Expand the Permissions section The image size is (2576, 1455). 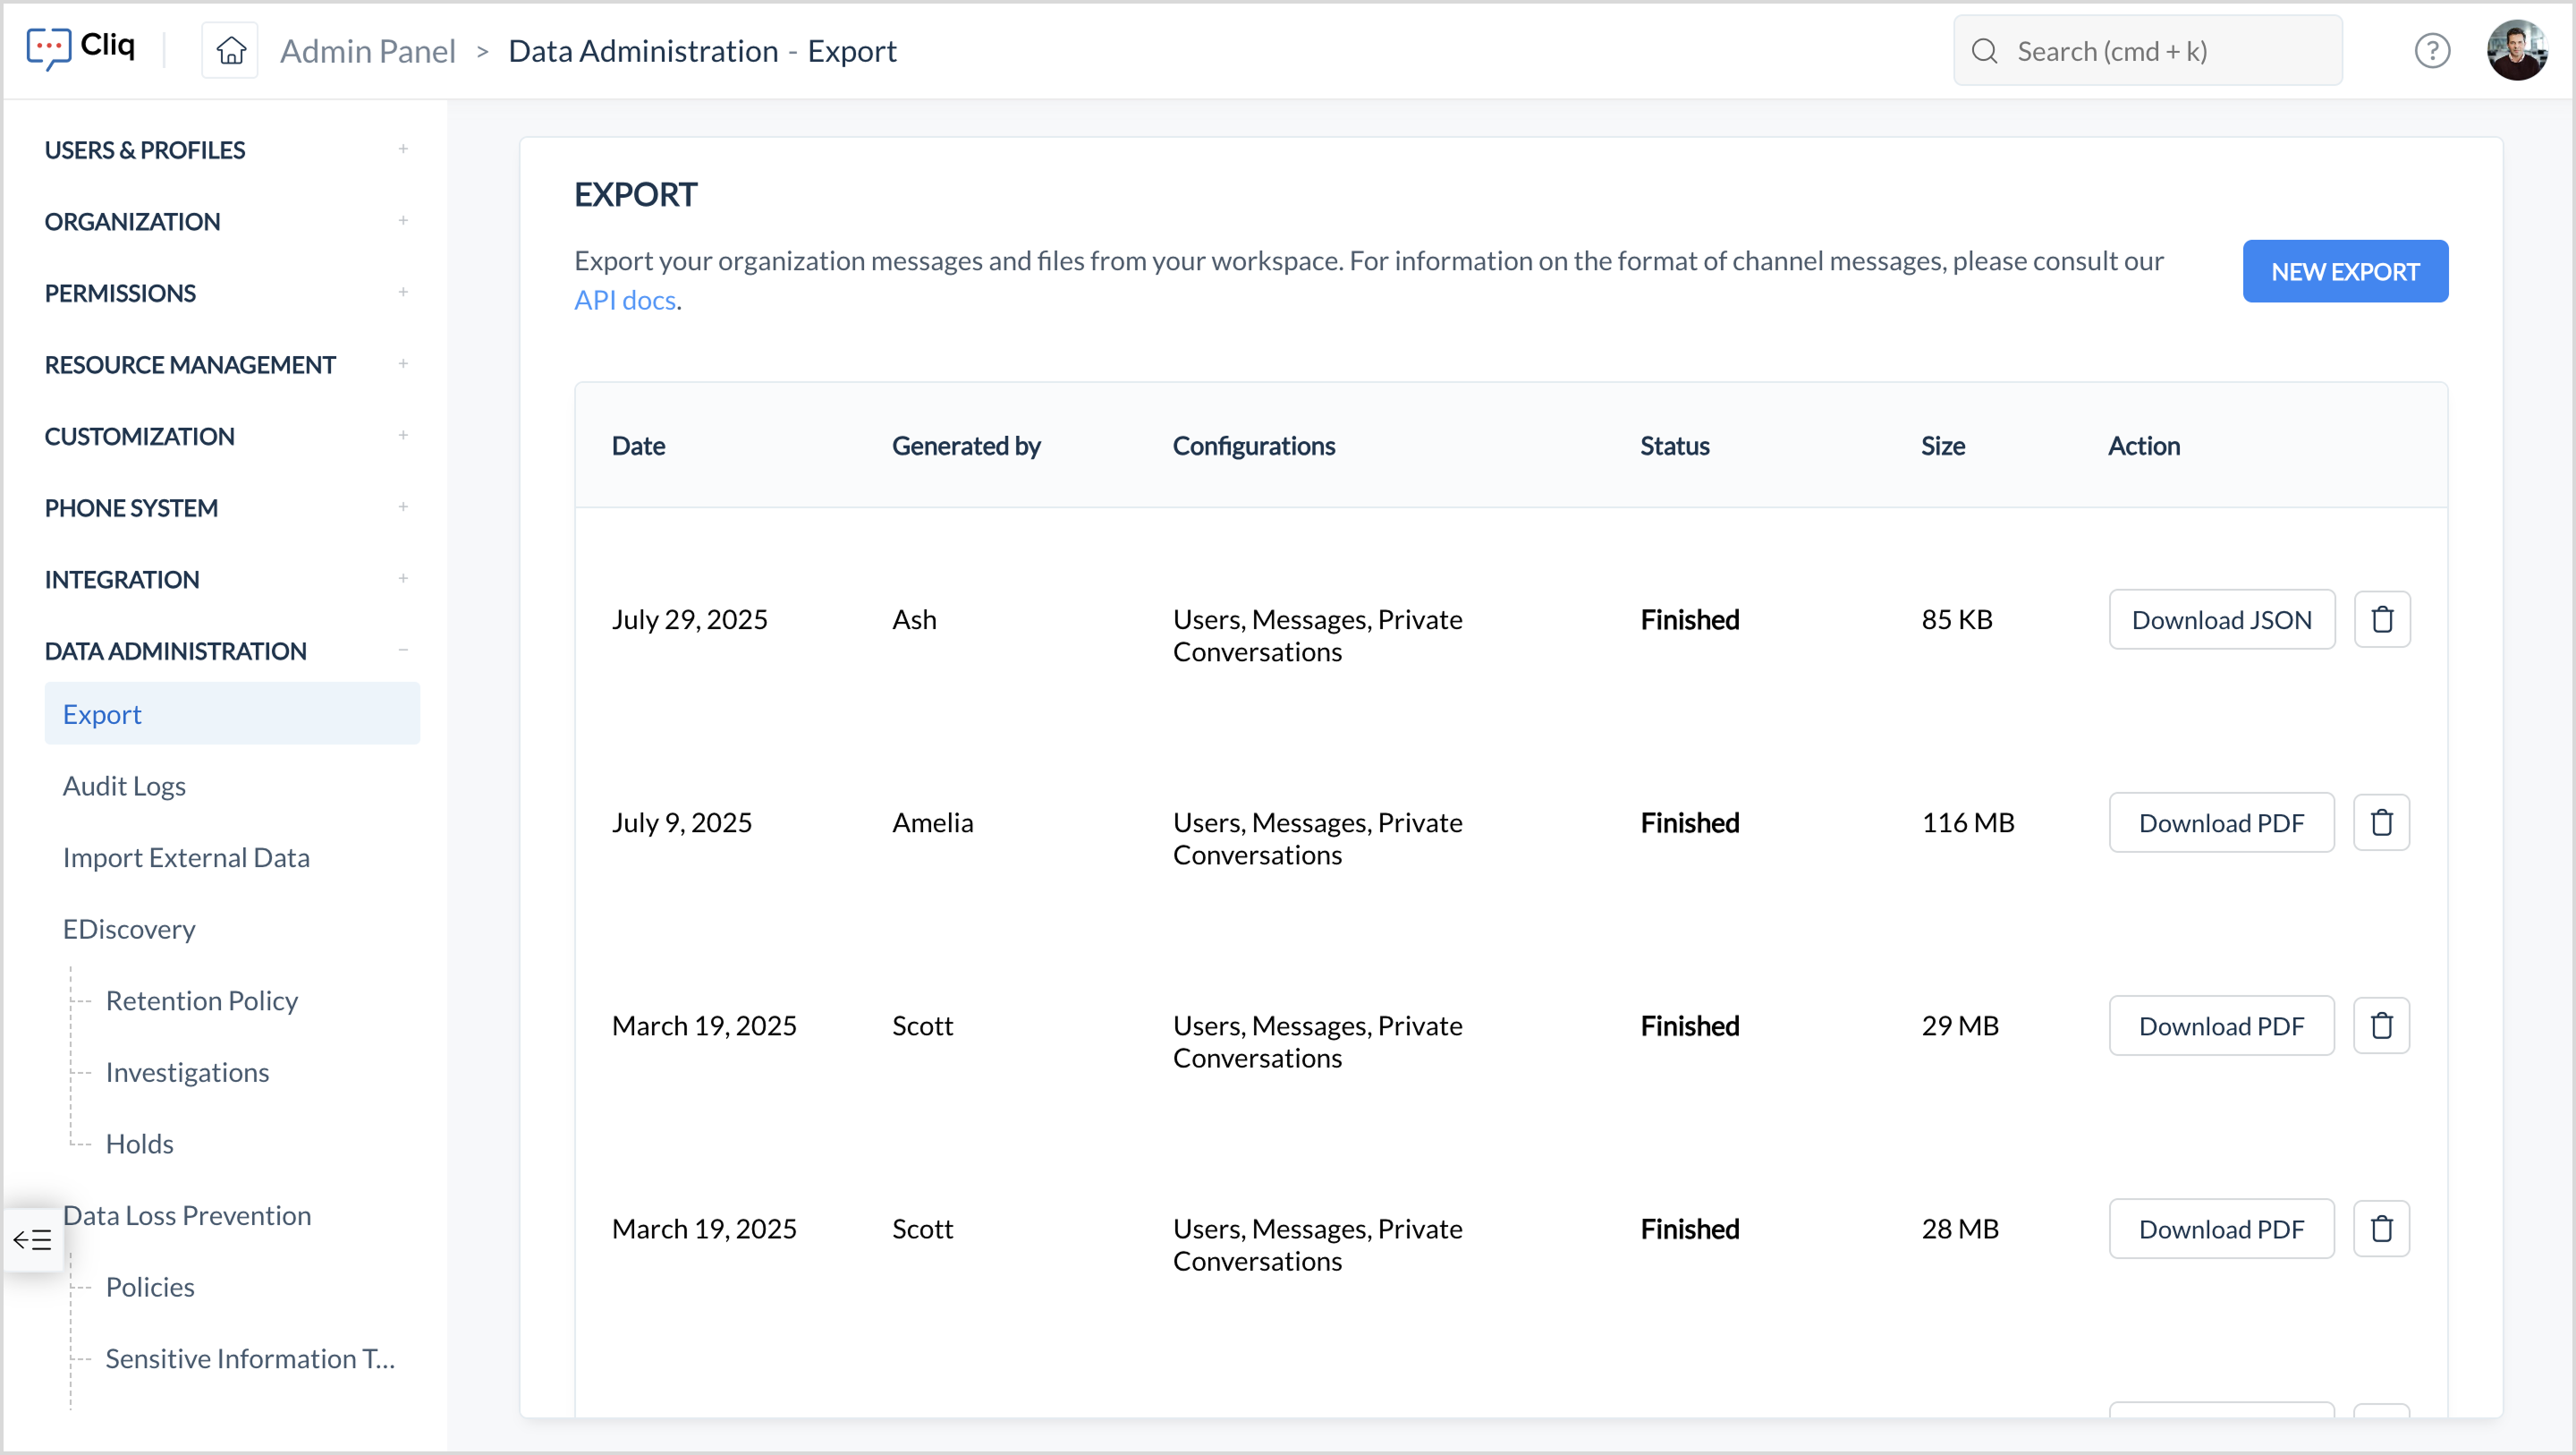coord(403,293)
